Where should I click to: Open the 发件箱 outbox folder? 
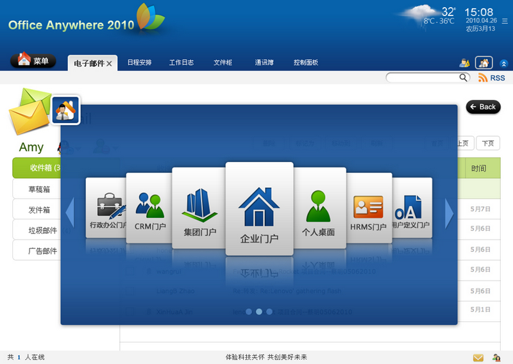pyautogui.click(x=37, y=210)
